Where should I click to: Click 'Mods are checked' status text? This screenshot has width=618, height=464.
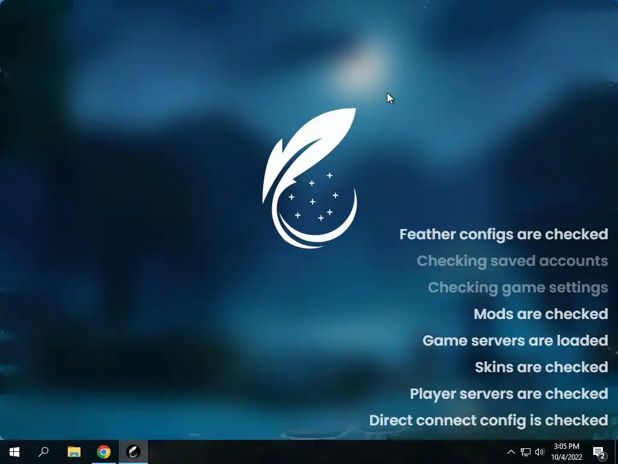[x=541, y=314]
